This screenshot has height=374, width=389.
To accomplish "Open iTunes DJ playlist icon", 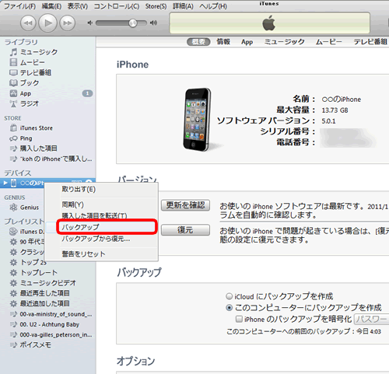I will coord(13,232).
